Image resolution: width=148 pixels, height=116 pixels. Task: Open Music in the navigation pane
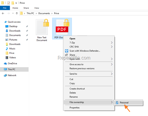pos(12,49)
